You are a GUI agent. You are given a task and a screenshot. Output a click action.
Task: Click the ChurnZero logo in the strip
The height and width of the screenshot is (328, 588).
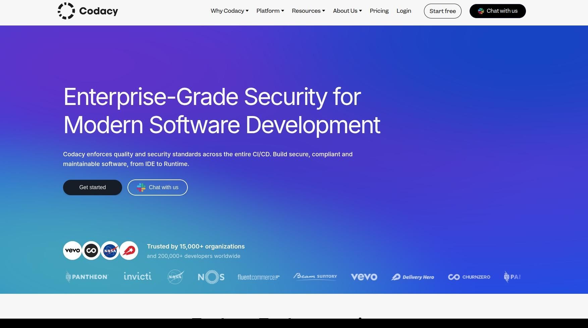pyautogui.click(x=469, y=277)
